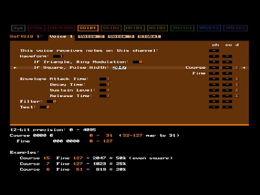Toggle the Pulse Width Course E flag
The image size is (260, 195).
tap(237, 68)
